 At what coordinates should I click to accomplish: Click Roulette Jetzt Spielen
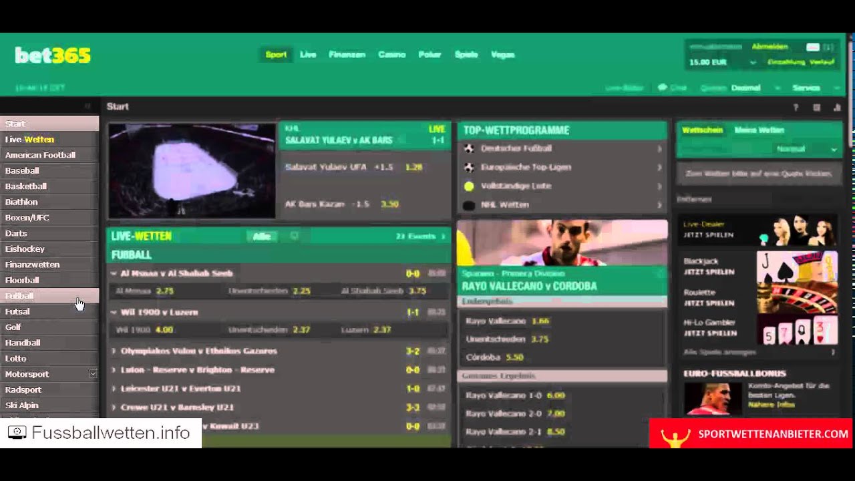click(x=709, y=303)
